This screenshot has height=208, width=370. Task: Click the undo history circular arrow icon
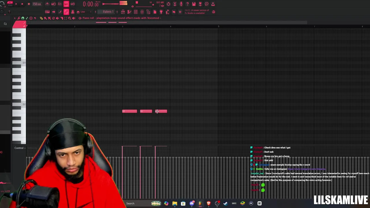pyautogui.click(x=169, y=4)
